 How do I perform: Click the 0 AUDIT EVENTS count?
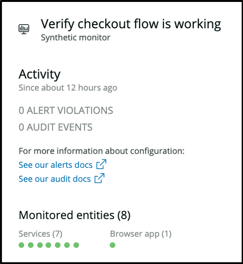coord(55,127)
